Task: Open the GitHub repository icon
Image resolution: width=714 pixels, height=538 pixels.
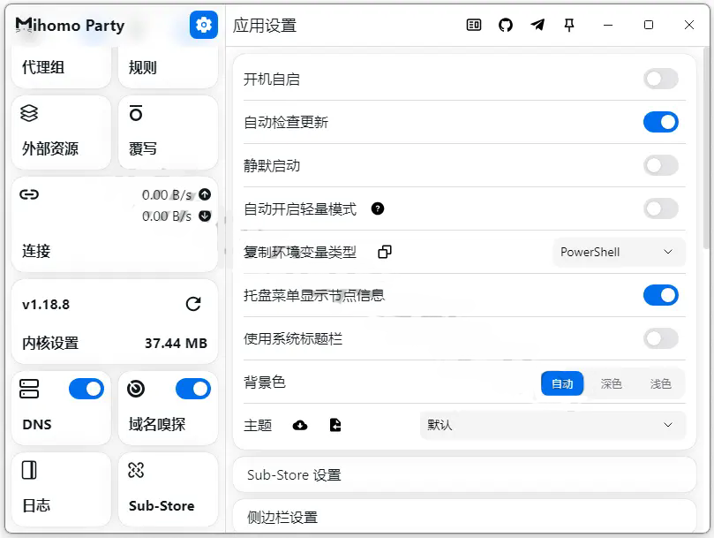Action: coord(506,25)
